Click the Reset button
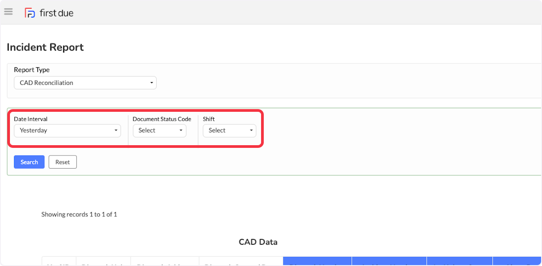 pyautogui.click(x=63, y=162)
